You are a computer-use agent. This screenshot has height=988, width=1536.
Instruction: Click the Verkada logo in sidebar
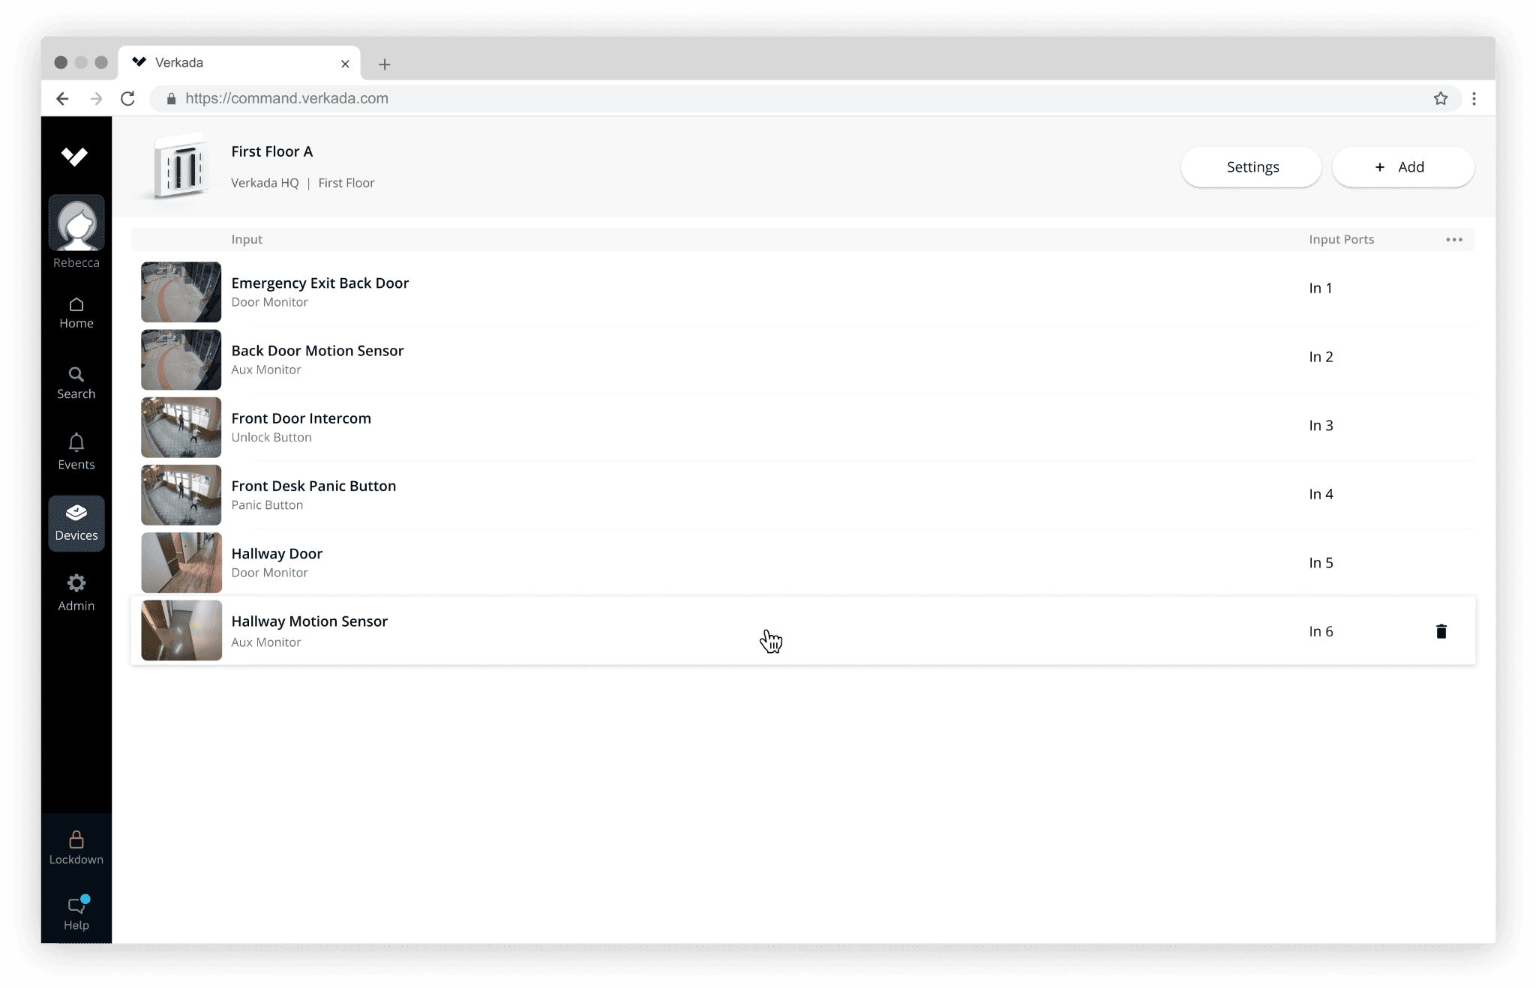[x=74, y=156]
